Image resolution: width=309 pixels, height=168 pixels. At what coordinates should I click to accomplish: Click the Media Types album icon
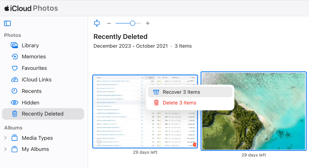14,138
